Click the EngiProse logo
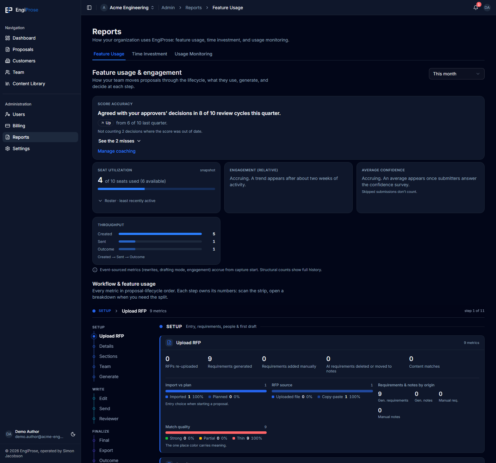The image size is (496, 463). [x=22, y=10]
